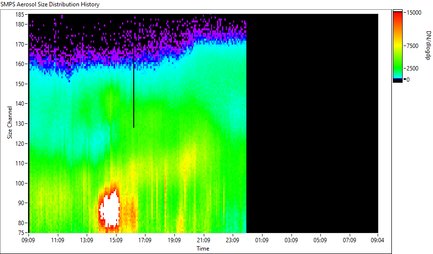Click the 140 size channel axis label
This screenshot has height=254, width=433.
(x=20, y=104)
